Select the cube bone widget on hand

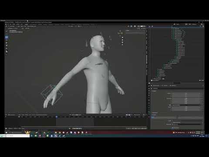pos(52,94)
